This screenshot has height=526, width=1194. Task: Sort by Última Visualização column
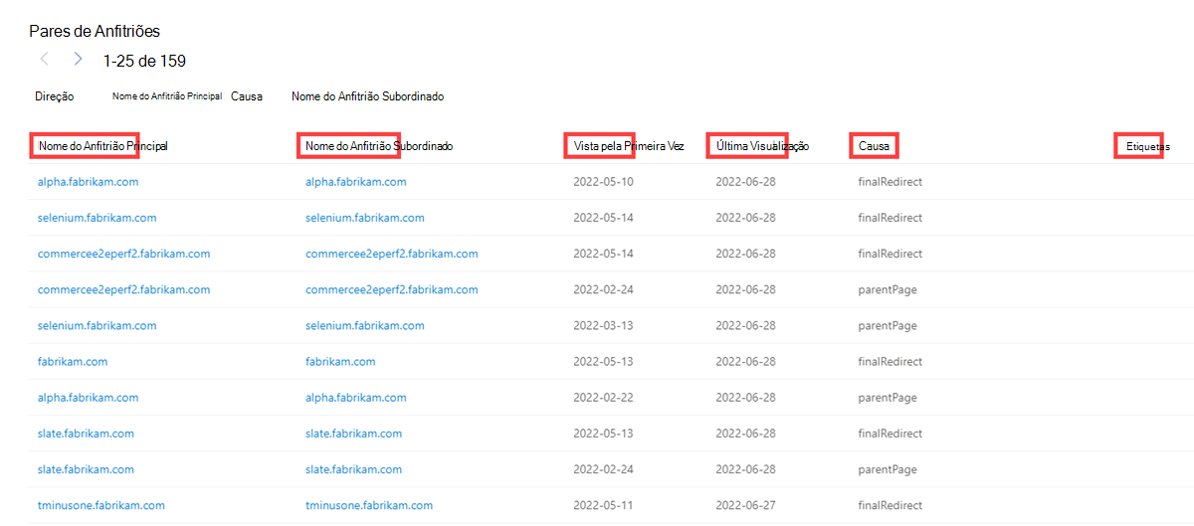click(x=762, y=146)
